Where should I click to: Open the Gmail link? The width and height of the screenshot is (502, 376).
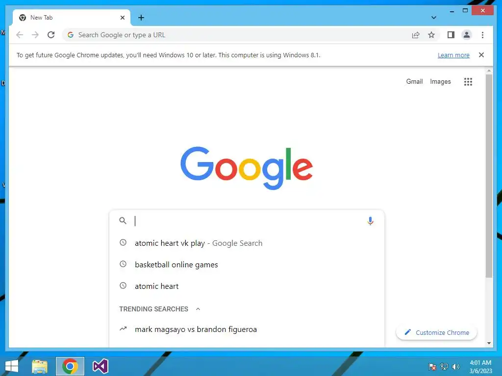pyautogui.click(x=414, y=82)
